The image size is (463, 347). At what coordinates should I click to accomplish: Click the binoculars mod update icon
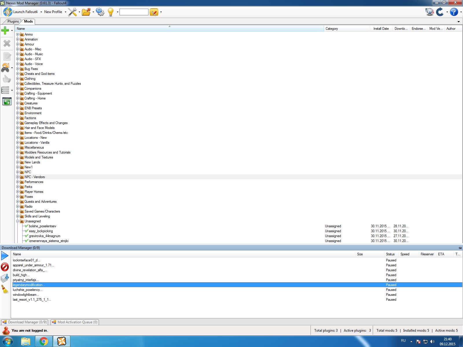5,68
